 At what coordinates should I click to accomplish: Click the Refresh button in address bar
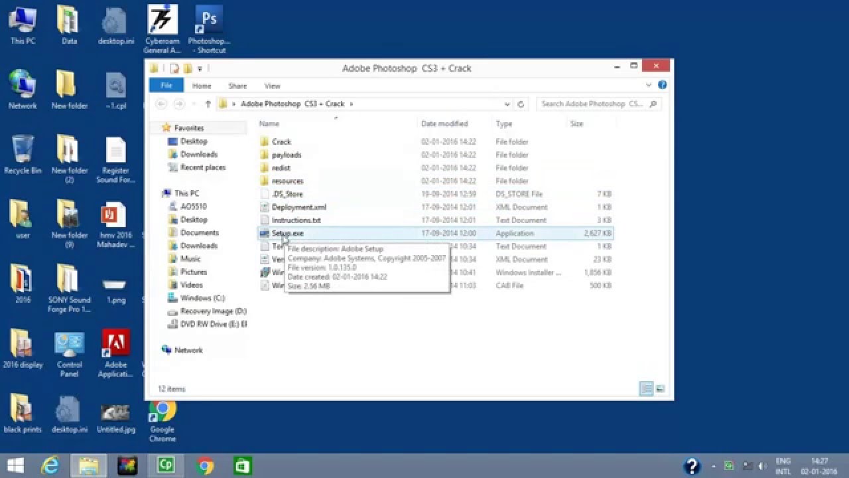[521, 104]
